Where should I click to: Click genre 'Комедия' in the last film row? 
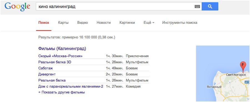[133, 87]
